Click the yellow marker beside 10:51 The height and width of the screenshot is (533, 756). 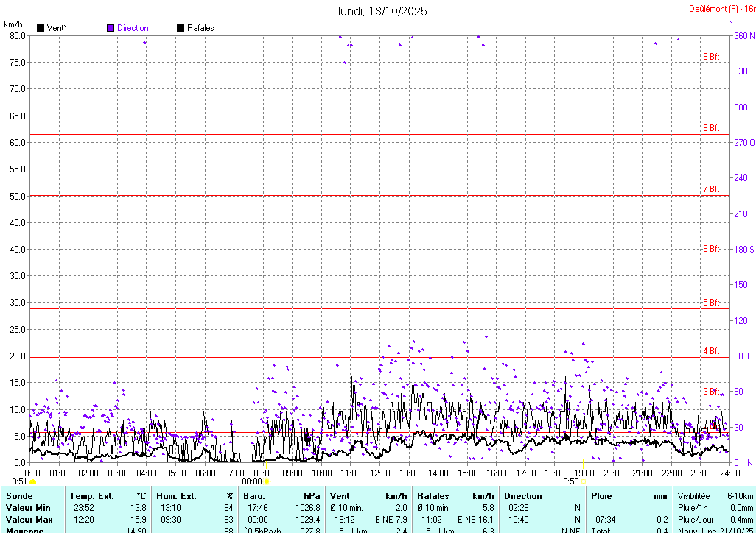point(32,481)
